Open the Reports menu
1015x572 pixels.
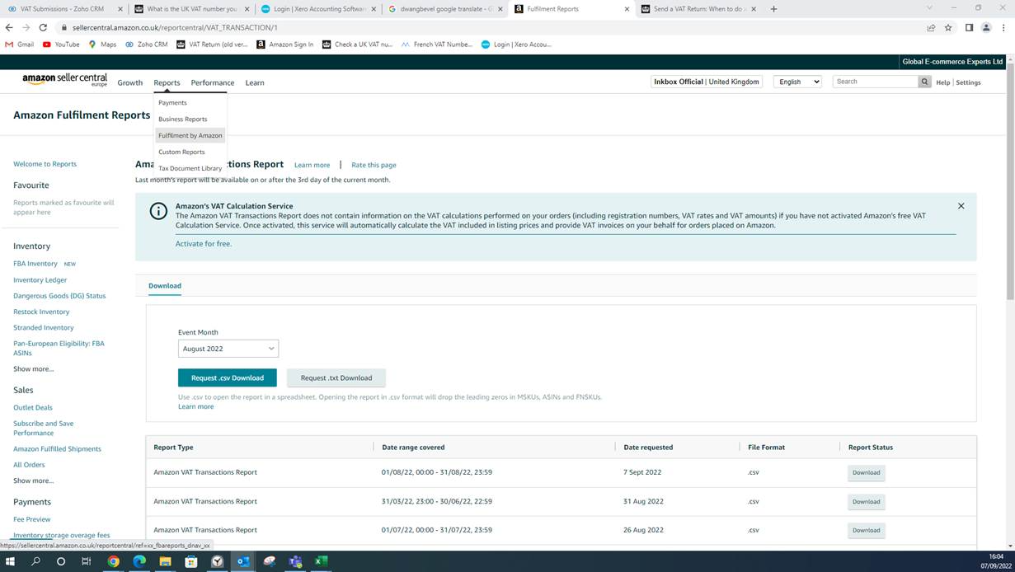167,82
